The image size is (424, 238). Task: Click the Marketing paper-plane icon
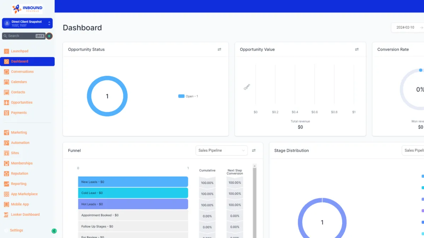coord(6,133)
